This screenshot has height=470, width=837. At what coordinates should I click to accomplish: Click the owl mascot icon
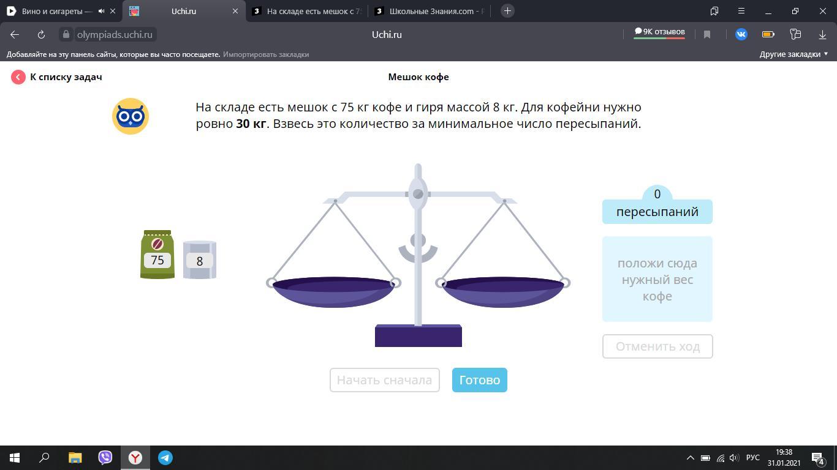(131, 116)
